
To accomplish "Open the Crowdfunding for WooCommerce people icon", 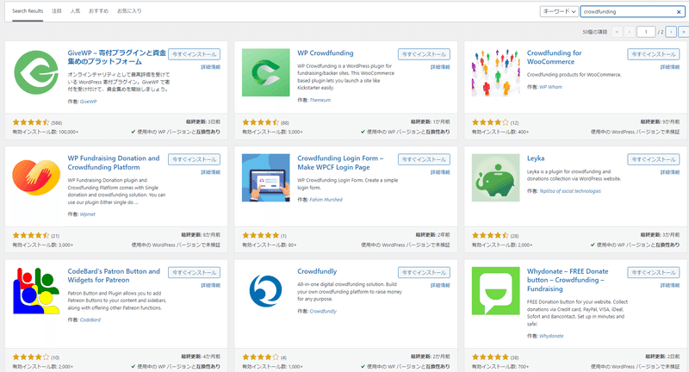I will (x=496, y=72).
